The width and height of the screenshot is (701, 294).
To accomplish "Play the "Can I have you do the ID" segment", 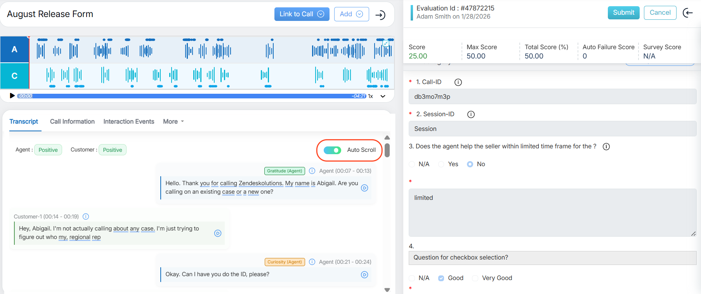I will [364, 275].
